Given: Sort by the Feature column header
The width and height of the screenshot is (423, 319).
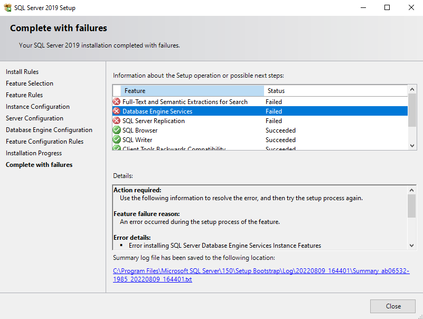Looking at the screenshot, I should (192, 91).
